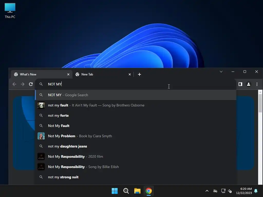
Task: Open the clock showing 6:20 AM
Action: point(244,191)
